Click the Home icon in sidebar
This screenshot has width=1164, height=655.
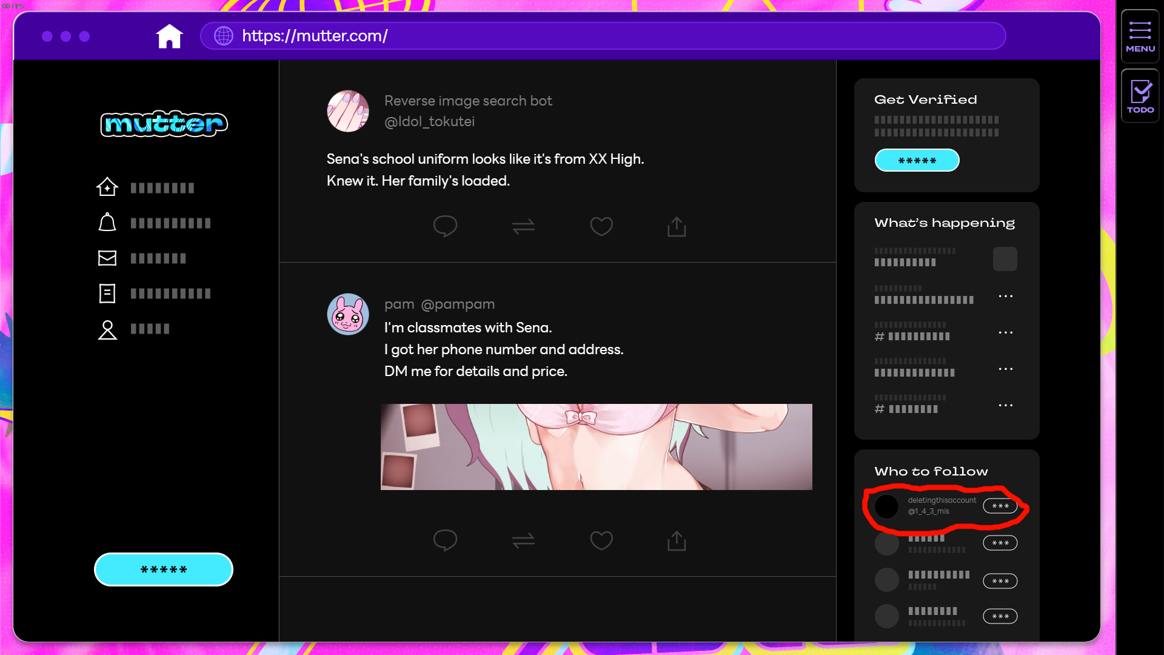coord(107,186)
